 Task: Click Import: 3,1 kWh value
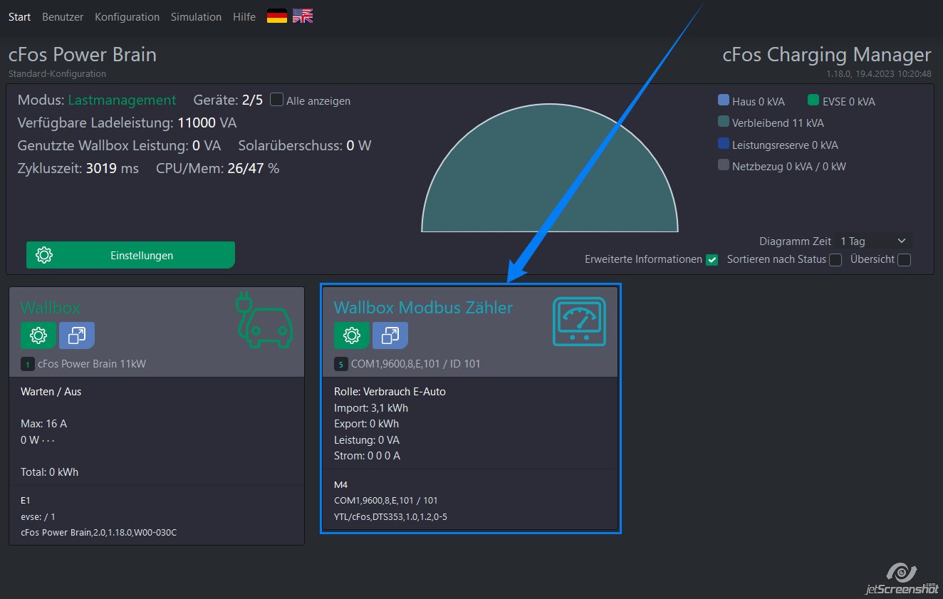point(371,408)
